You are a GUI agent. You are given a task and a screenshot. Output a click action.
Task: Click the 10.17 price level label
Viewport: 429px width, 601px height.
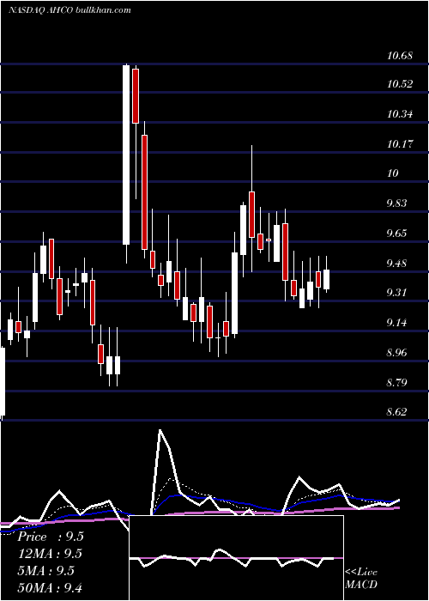point(400,144)
